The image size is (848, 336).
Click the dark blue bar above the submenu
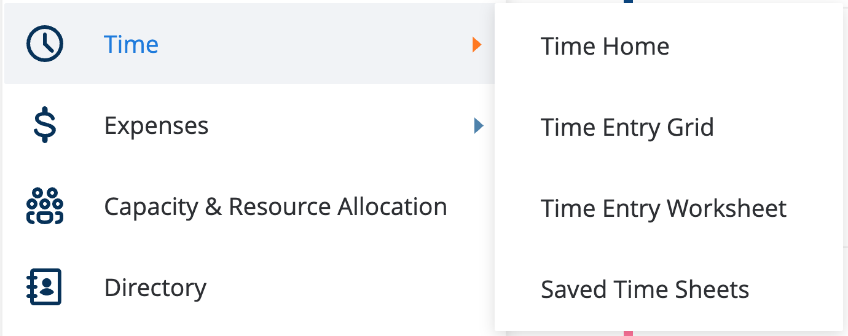tap(628, 2)
